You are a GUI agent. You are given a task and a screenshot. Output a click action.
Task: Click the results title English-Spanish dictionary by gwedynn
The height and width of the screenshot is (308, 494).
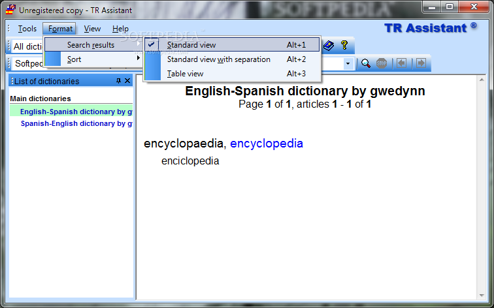click(x=305, y=91)
